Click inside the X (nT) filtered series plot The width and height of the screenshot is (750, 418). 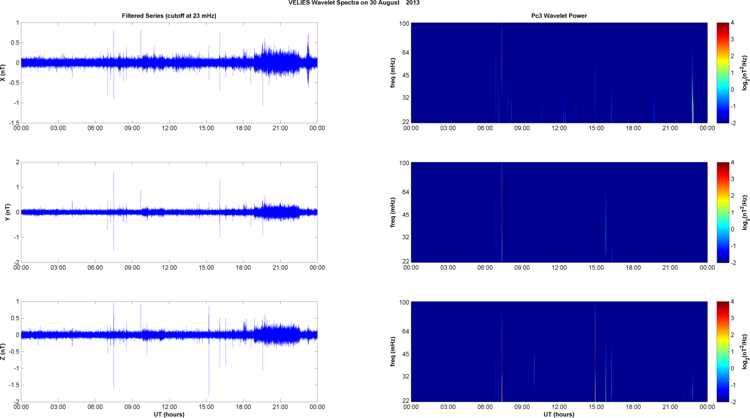tap(169, 73)
